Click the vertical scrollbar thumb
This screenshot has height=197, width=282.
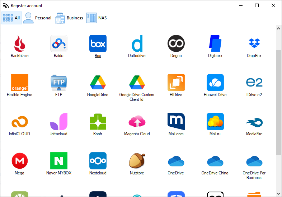pyautogui.click(x=278, y=102)
